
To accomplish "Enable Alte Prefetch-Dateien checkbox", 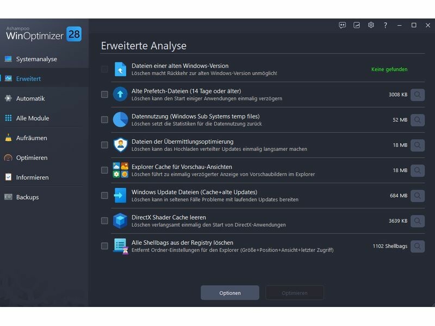I will pyautogui.click(x=104, y=95).
